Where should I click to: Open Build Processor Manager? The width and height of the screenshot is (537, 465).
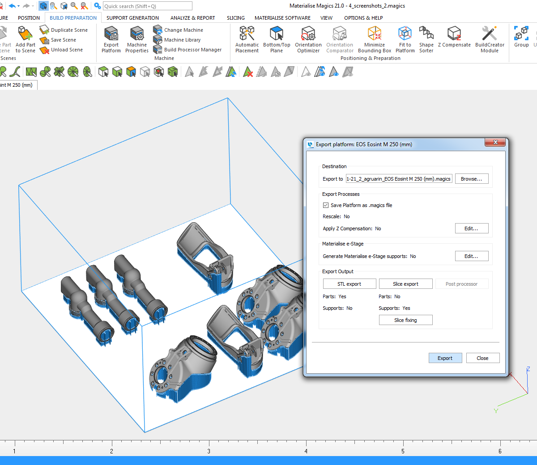(x=188, y=50)
